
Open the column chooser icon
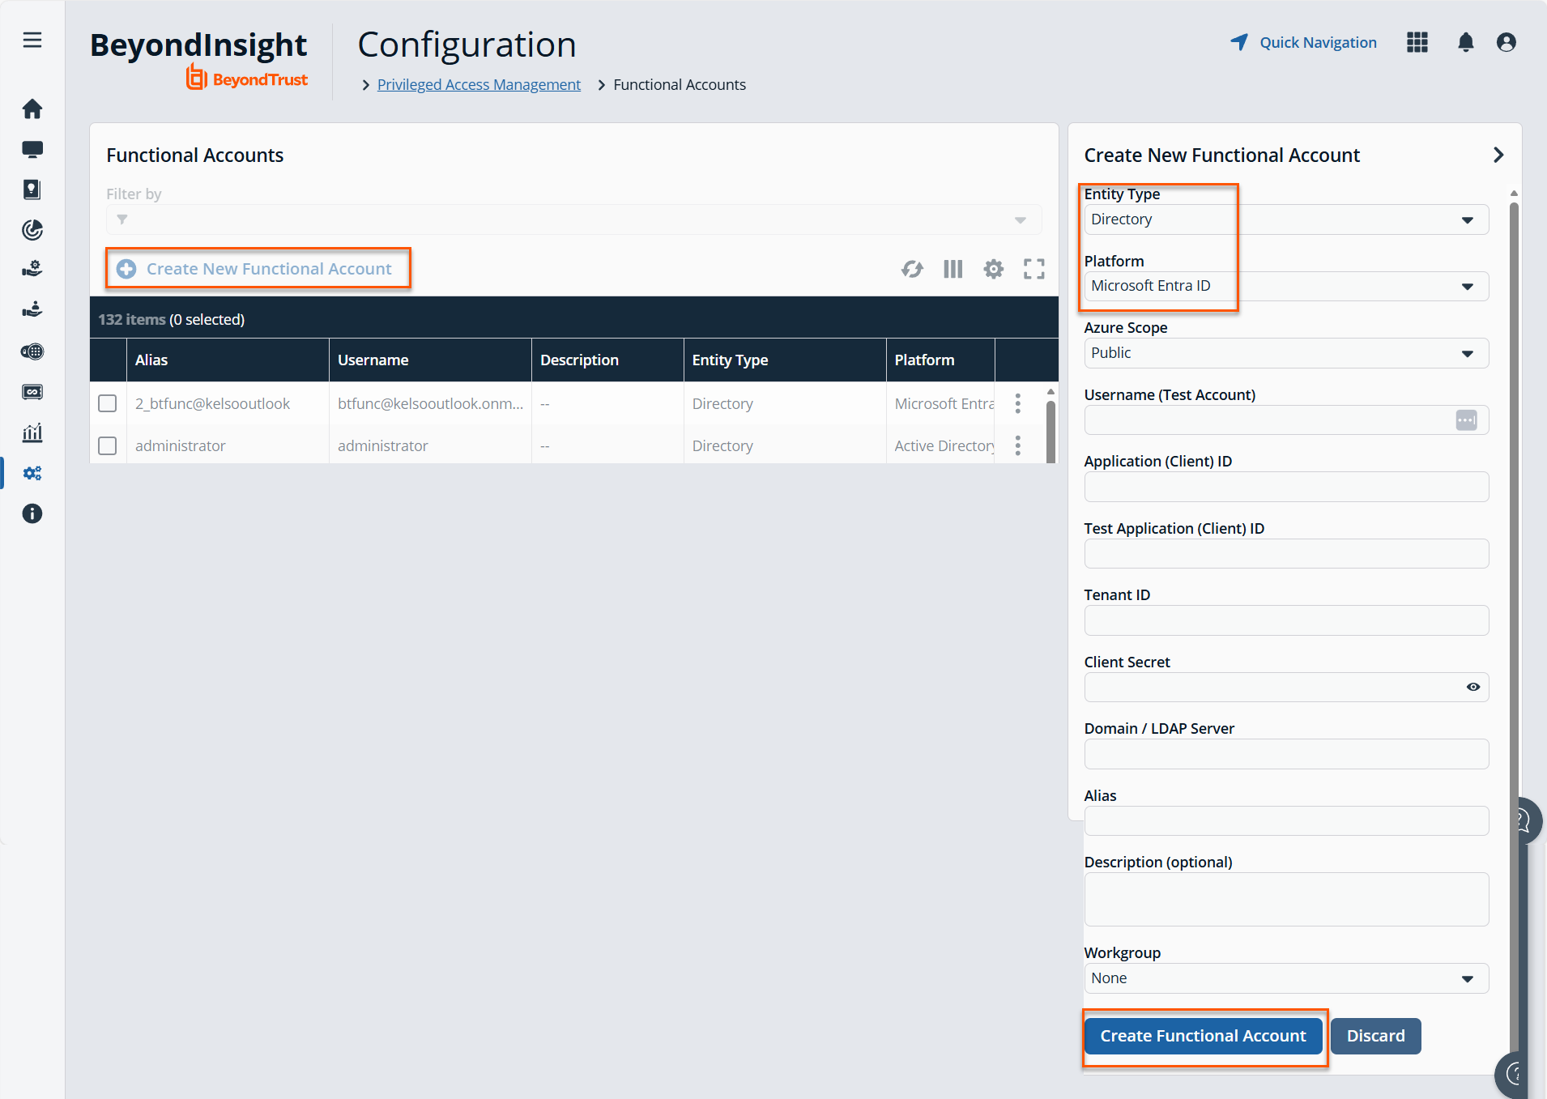[x=953, y=269]
